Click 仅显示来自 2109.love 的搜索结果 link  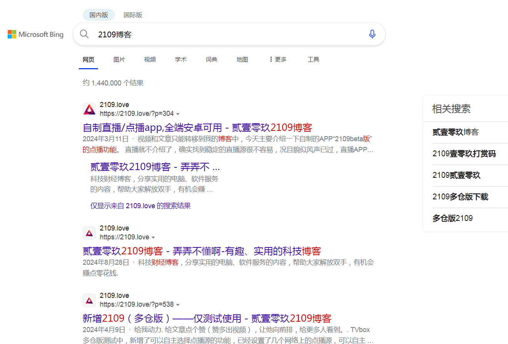click(140, 205)
